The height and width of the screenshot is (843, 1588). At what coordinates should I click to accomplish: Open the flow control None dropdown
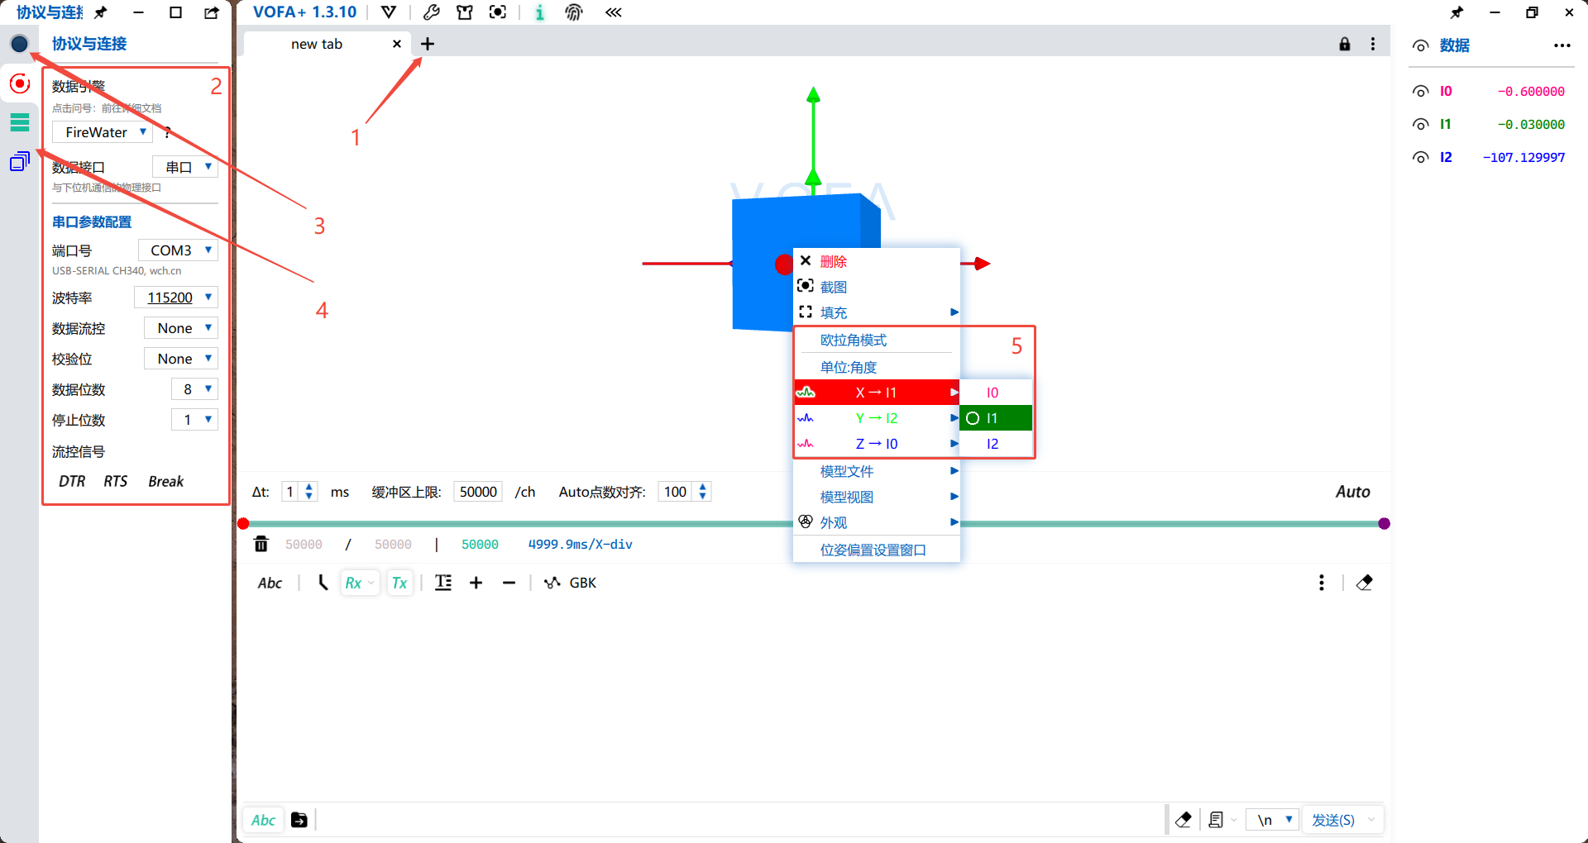[181, 328]
